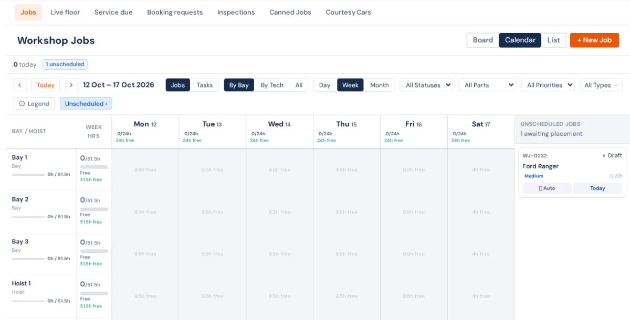
Task: Open the Courtesy Cars tab
Action: (348, 12)
